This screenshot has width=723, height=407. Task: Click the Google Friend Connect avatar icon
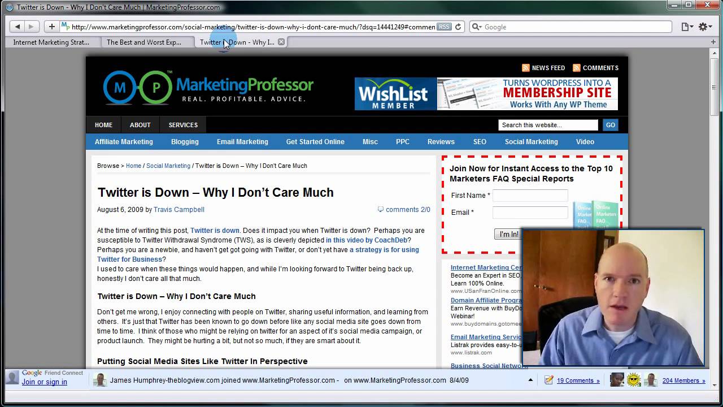point(12,378)
